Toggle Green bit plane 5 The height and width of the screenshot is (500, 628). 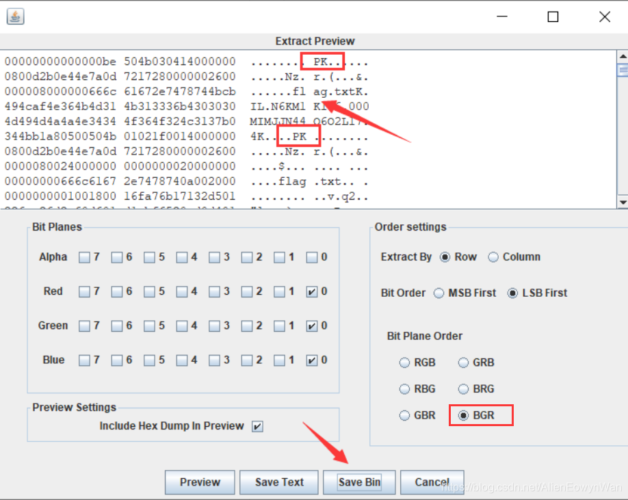tap(149, 326)
